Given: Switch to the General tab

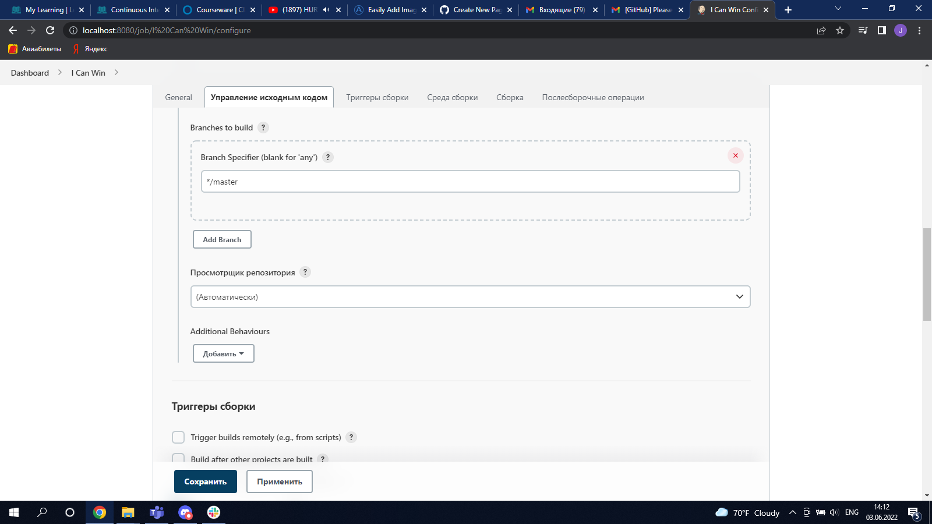Looking at the screenshot, I should 178,97.
